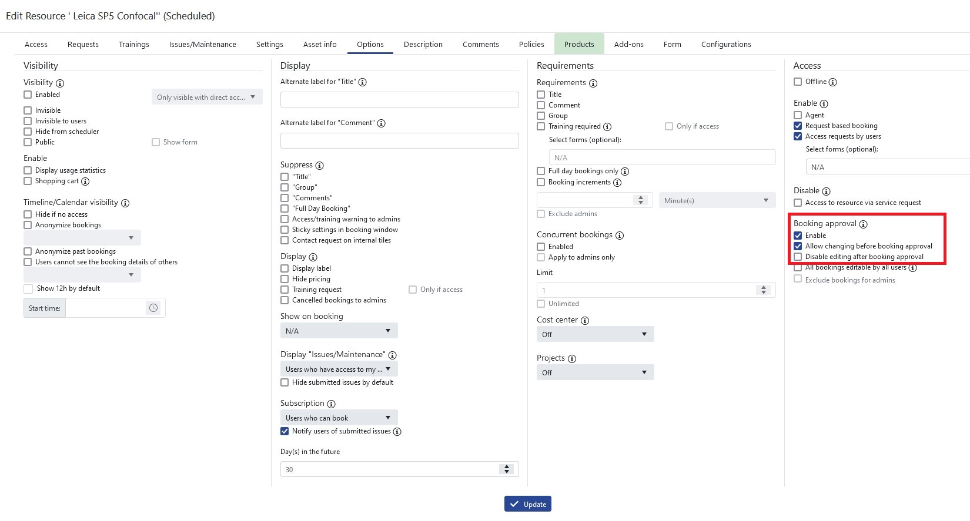Enable the Hide pricing checkbox
The height and width of the screenshot is (521, 970).
click(285, 279)
